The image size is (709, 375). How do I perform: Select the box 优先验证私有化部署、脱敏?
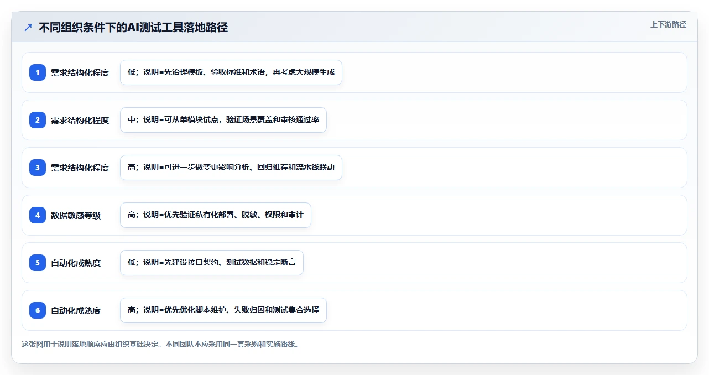tap(216, 215)
